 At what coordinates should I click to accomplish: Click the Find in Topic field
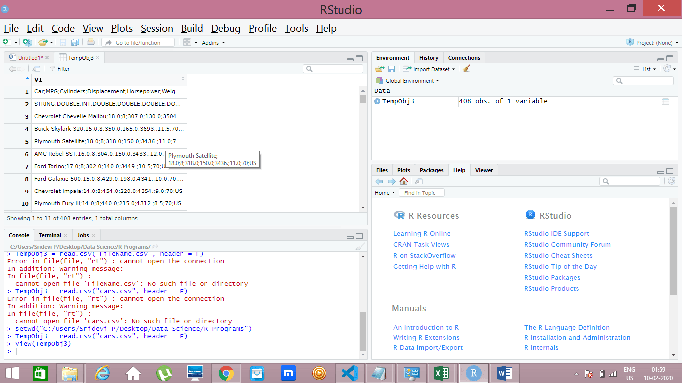point(421,193)
